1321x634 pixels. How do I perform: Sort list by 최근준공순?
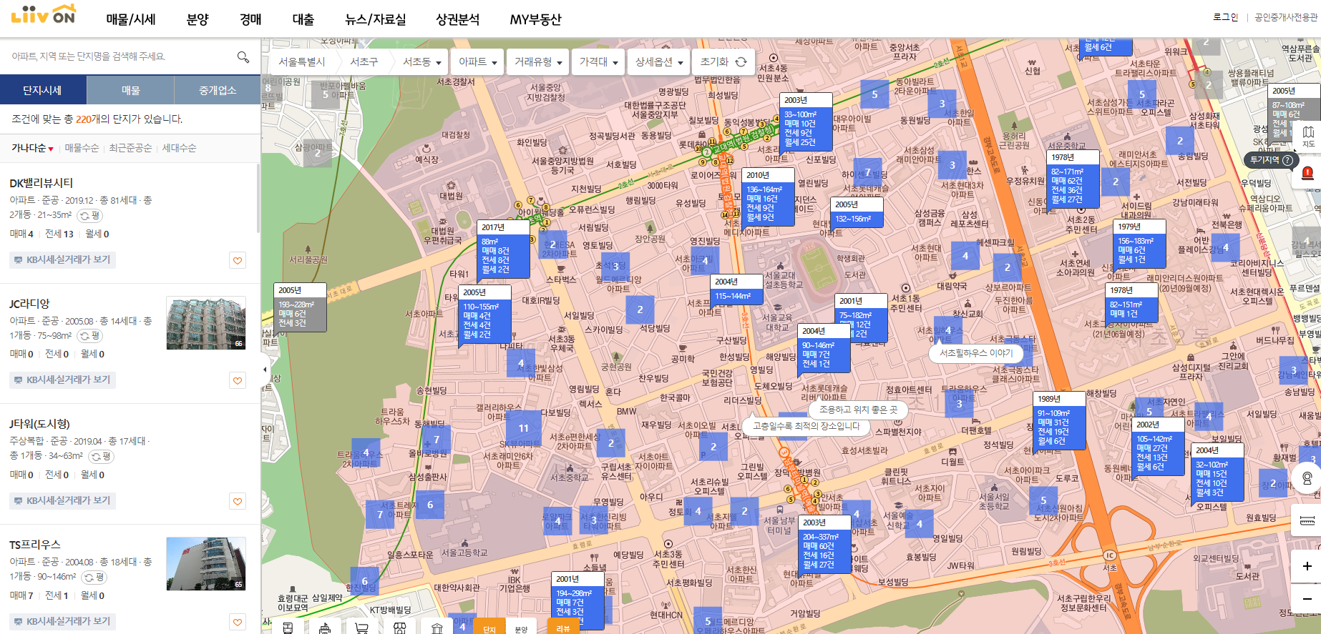click(x=130, y=148)
